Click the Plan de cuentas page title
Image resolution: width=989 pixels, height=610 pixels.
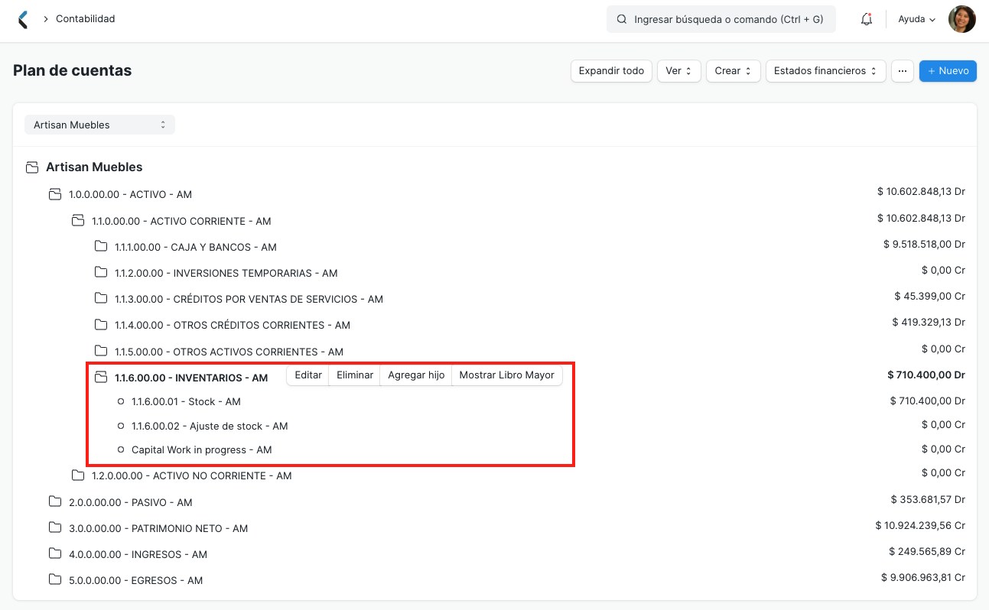(x=73, y=70)
